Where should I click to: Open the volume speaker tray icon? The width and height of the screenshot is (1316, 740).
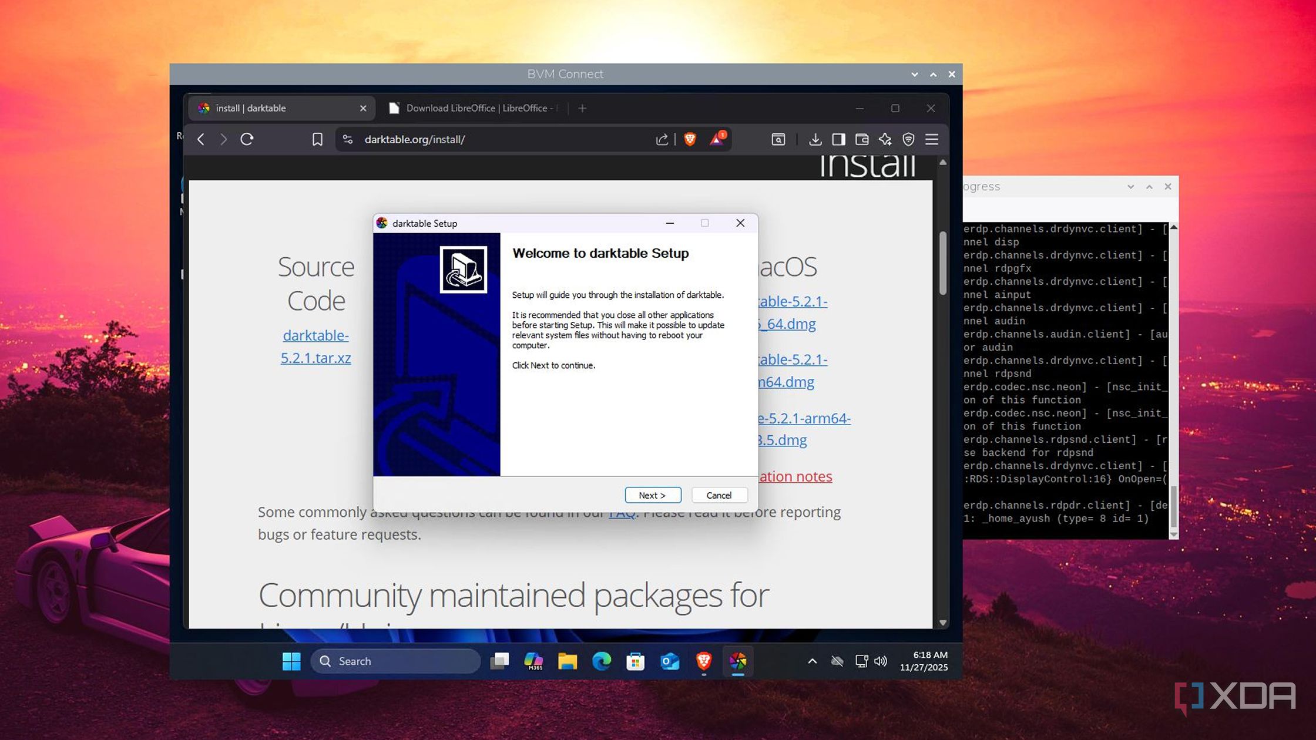pos(881,661)
